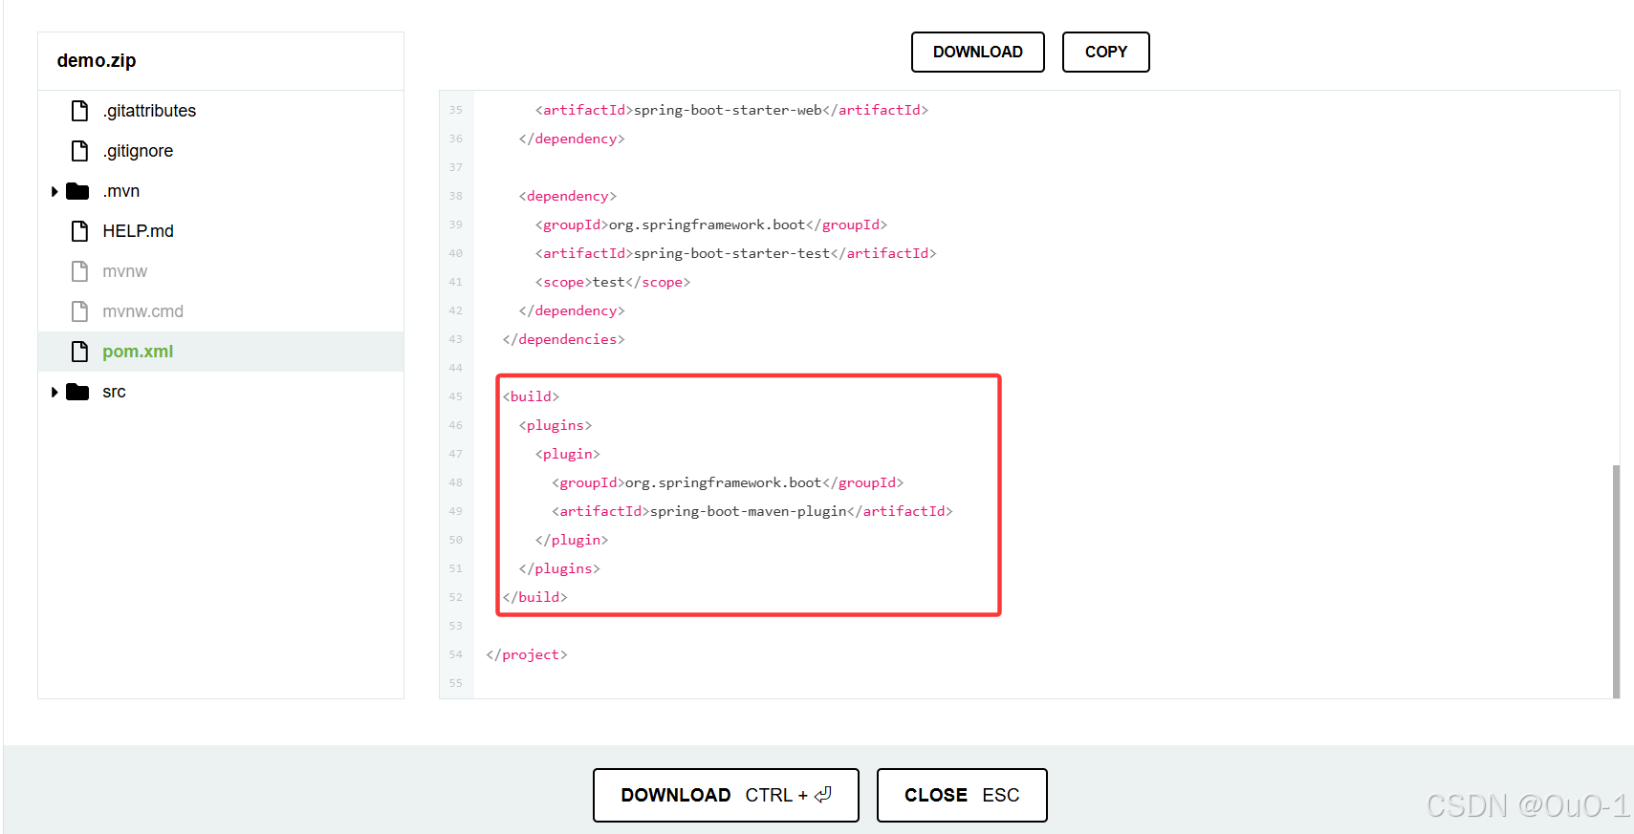Click the spring-boot-starter-web artifactId line

pyautogui.click(x=732, y=110)
